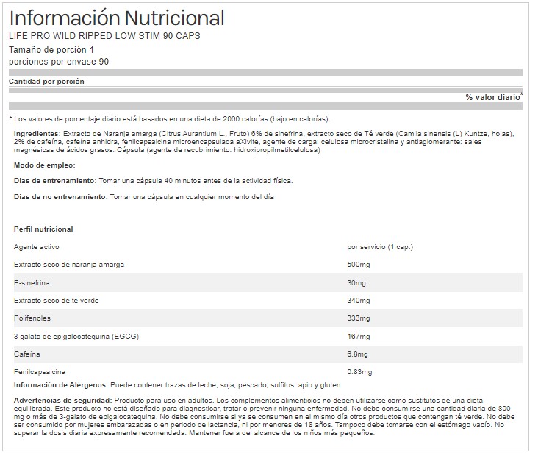The height and width of the screenshot is (458, 538).
Task: Click the "porciones por envase 90" text
Action: [x=58, y=61]
